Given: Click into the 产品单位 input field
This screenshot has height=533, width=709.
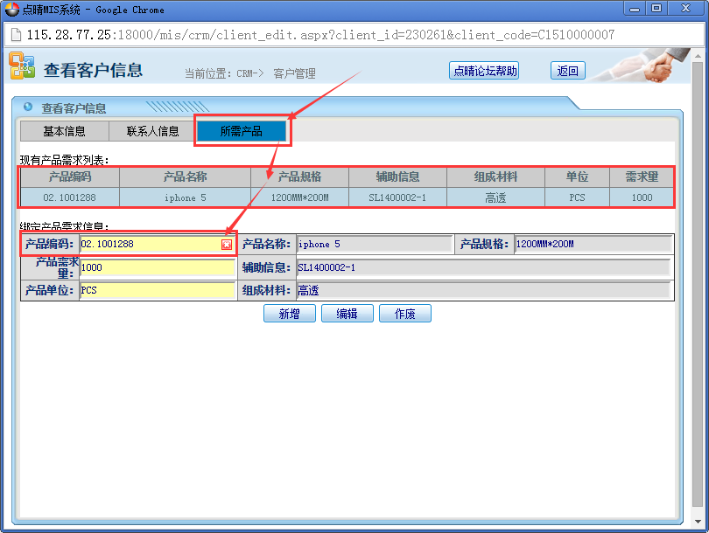Looking at the screenshot, I should point(158,290).
